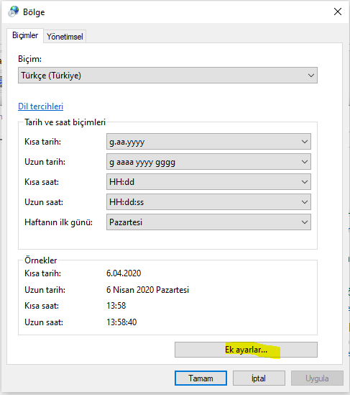Select the Biçimler tab
This screenshot has width=350, height=395.
pyautogui.click(x=25, y=35)
